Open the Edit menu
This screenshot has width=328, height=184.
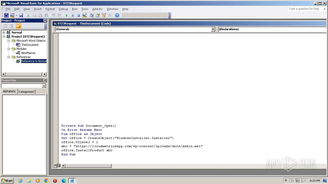[x=17, y=9]
